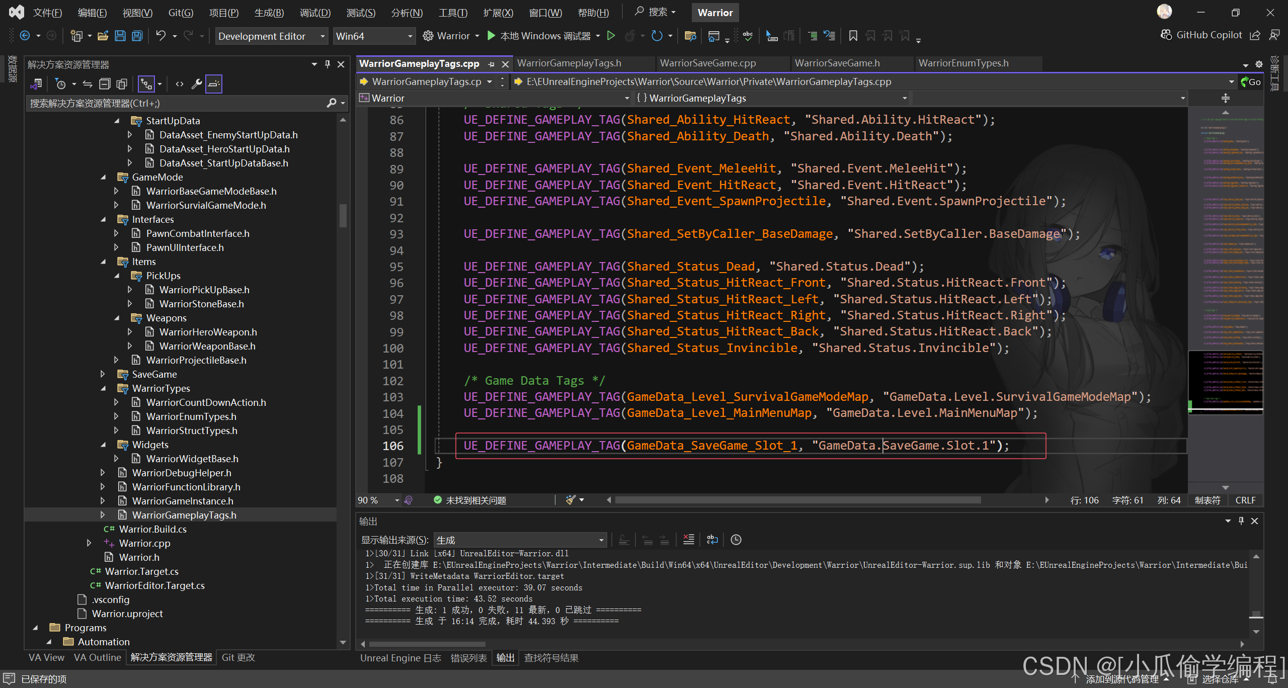The height and width of the screenshot is (688, 1288).
Task: Click the Toggle Bookmark toolbar icon
Action: click(x=853, y=36)
